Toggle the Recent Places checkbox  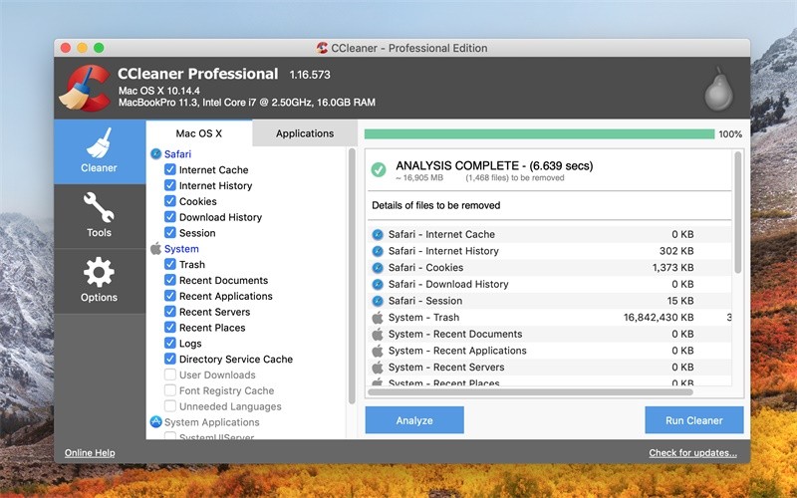coord(170,328)
